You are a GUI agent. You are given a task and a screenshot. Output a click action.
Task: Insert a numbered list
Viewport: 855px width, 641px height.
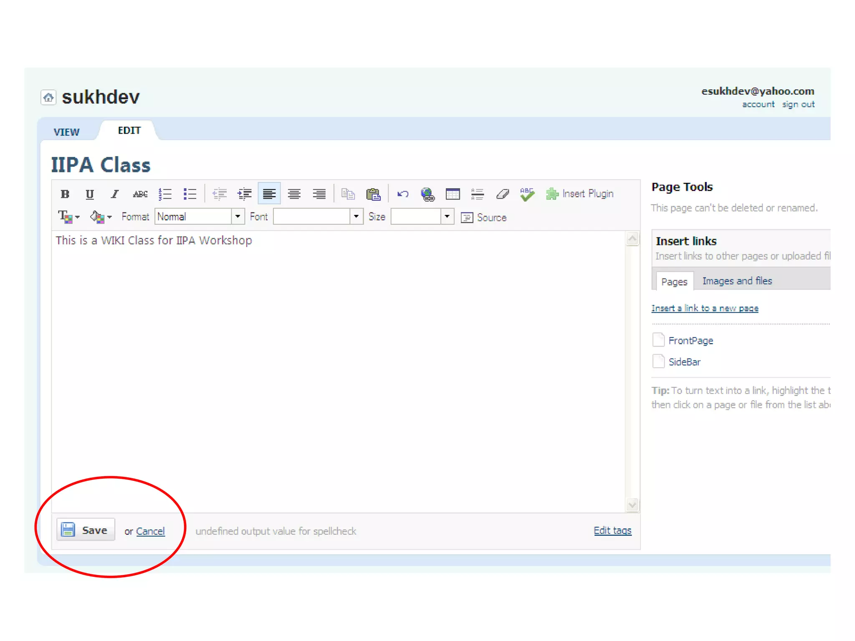tap(165, 194)
